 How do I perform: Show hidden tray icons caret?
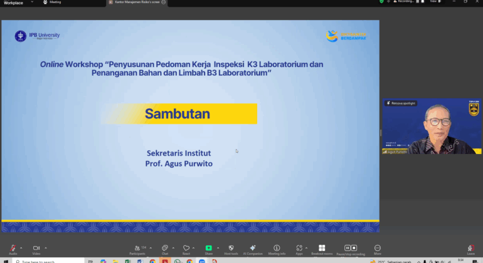pos(418,262)
